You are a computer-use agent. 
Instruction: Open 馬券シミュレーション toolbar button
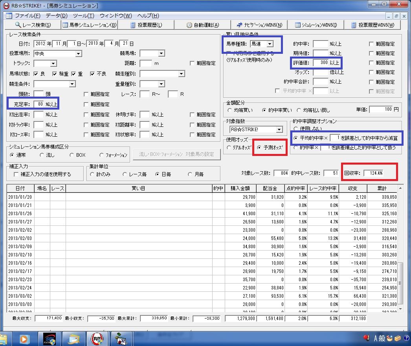(x=89, y=25)
